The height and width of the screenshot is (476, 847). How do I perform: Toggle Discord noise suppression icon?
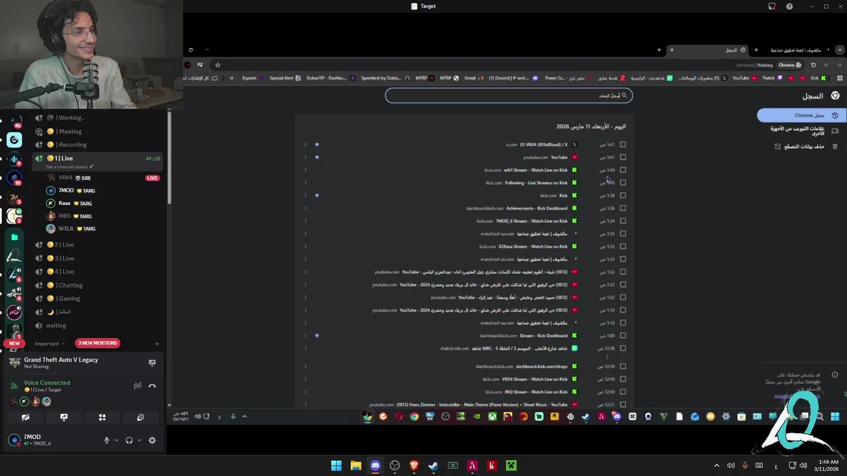[x=137, y=386]
